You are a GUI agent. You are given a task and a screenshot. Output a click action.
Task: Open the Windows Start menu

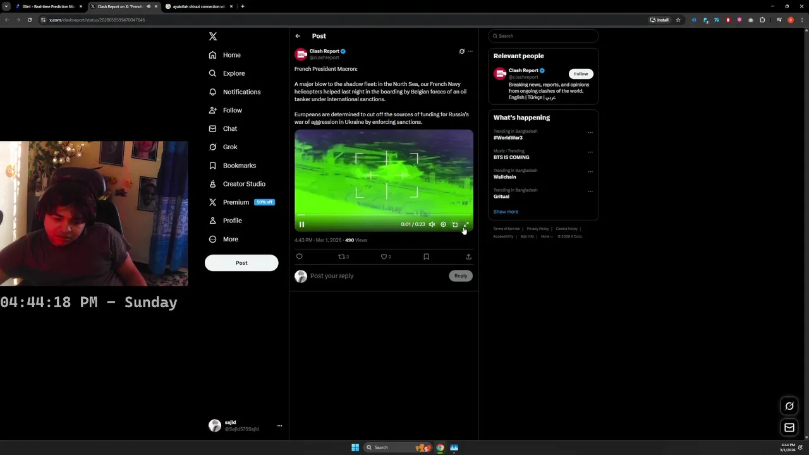click(355, 447)
